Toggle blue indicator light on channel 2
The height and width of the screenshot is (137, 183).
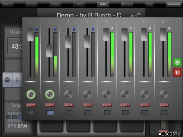coord(55,29)
